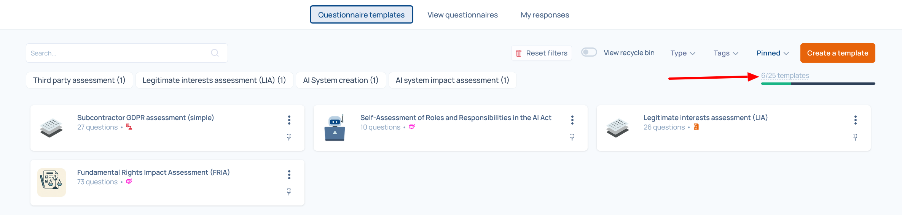Open options menu for Self-Assessment AI Act template
Viewport: 902px width, 215px height.
(x=572, y=120)
